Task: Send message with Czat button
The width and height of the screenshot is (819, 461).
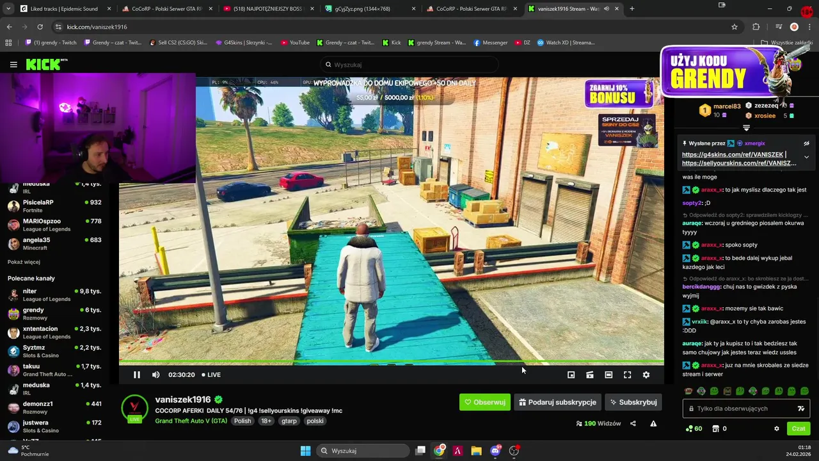Action: [x=799, y=429]
